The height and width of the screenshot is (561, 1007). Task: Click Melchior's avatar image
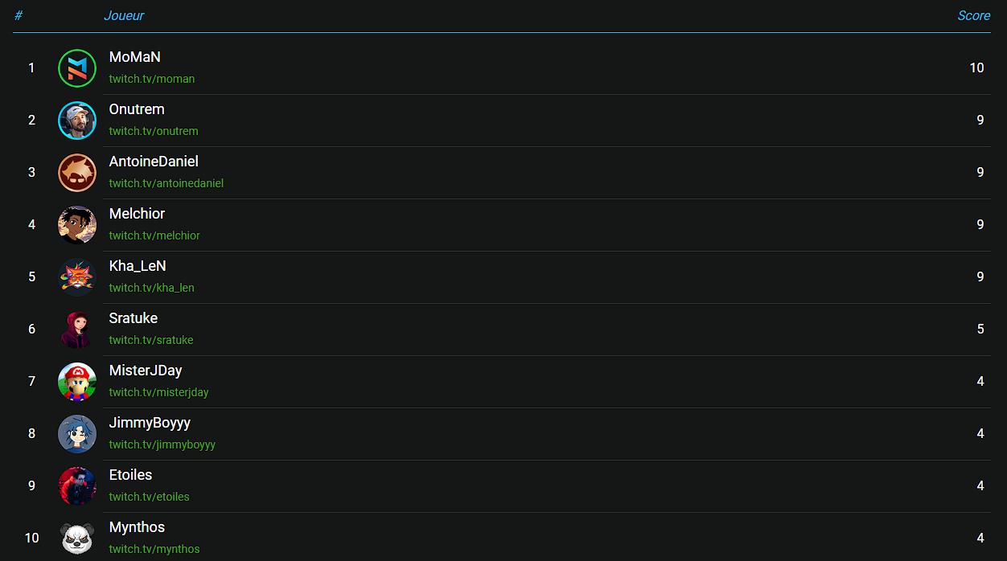tap(77, 225)
